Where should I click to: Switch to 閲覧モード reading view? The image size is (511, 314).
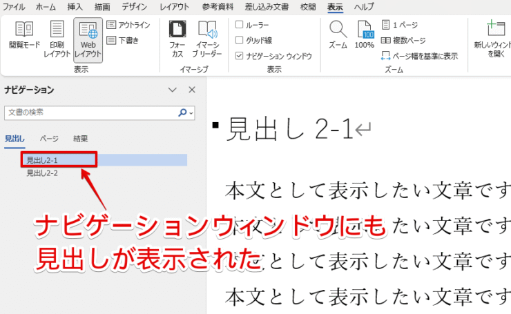24,35
